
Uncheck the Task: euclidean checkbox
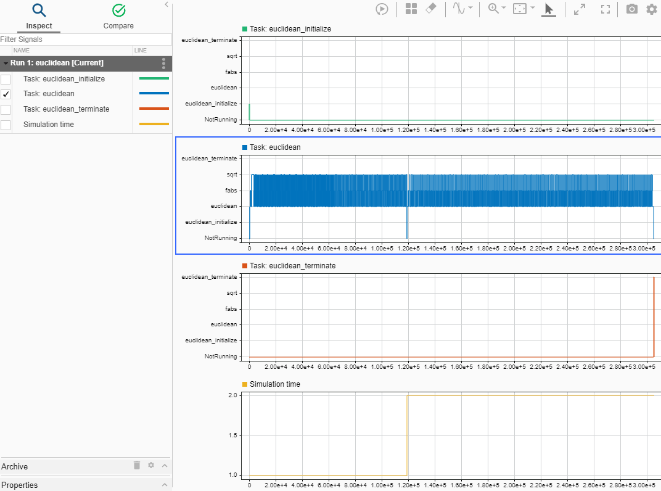6,94
